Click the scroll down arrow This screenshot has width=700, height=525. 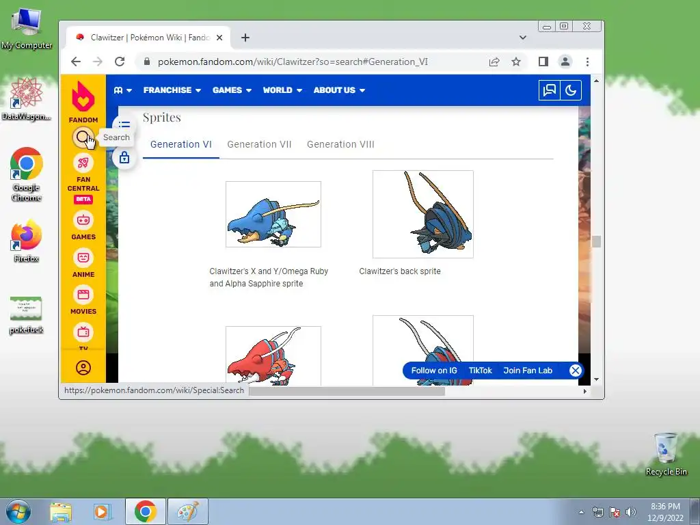coord(596,379)
